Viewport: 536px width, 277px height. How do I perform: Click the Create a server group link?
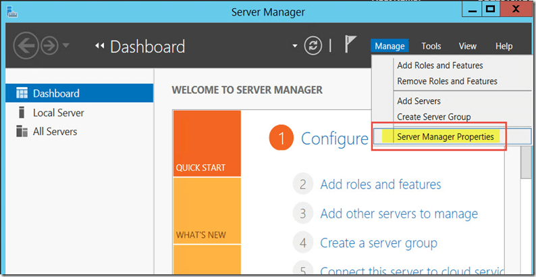[x=378, y=243]
